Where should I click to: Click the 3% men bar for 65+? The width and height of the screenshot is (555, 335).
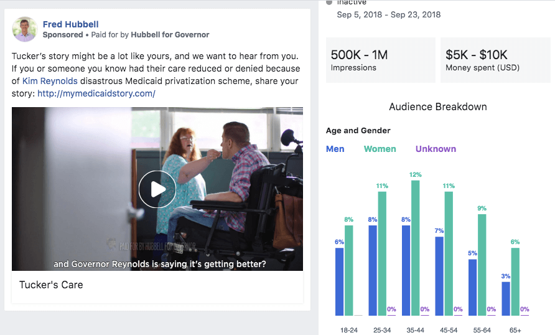506,298
